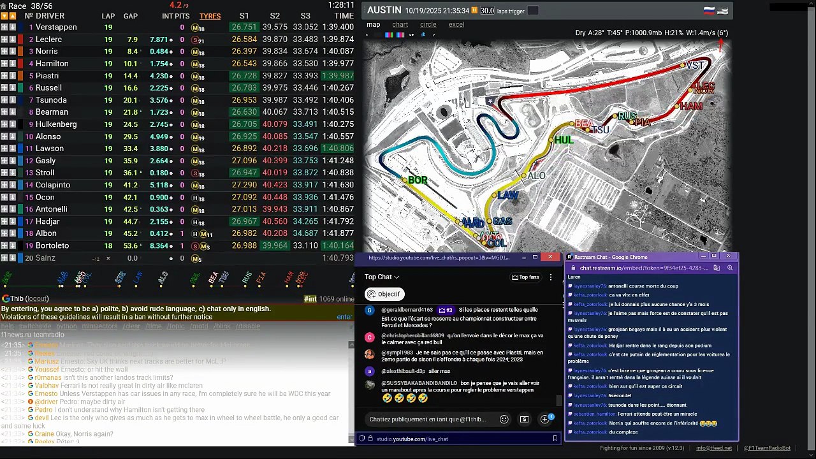Toggle the orange pause button beside the timestamp
Image resolution: width=816 pixels, height=459 pixels.
click(474, 11)
